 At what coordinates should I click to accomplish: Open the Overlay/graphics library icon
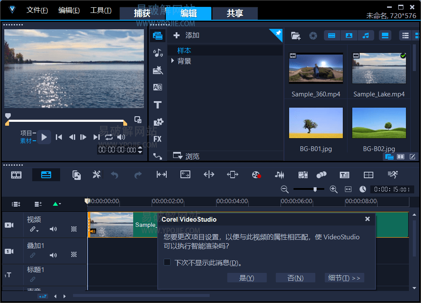(x=158, y=122)
